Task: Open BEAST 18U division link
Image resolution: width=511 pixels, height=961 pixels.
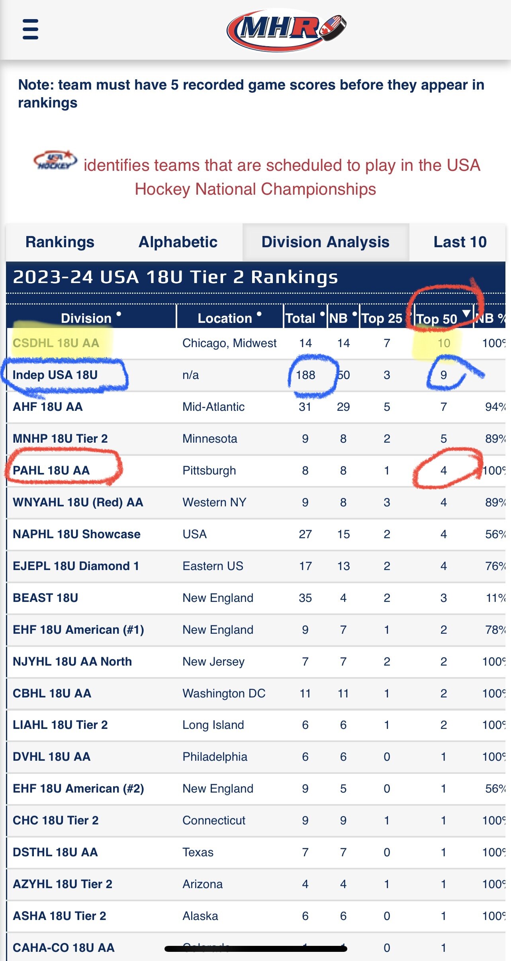Action: click(x=45, y=598)
